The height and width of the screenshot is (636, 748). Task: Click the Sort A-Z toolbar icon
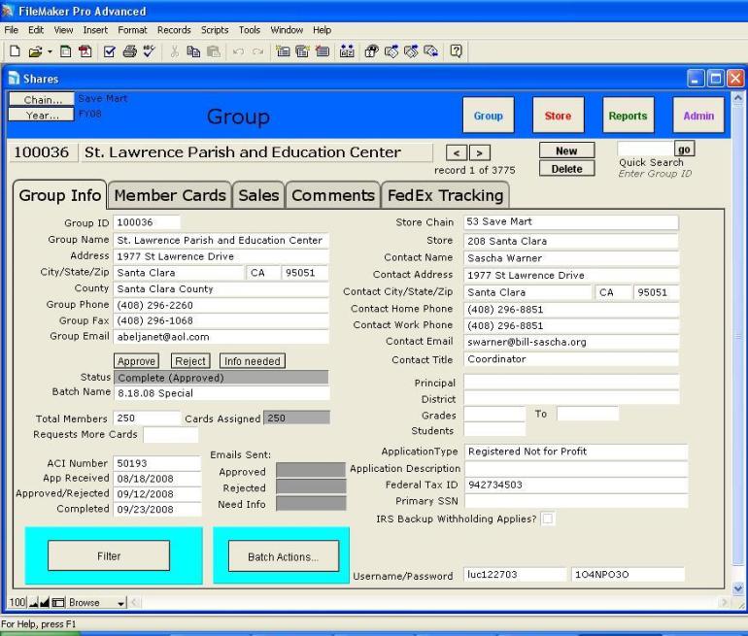pos(347,51)
